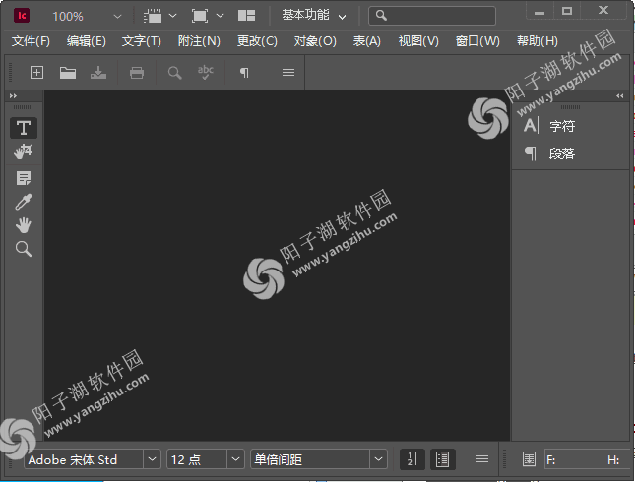Image resolution: width=635 pixels, height=482 pixels.
Task: Select the Eyedropper tool
Action: point(24,202)
